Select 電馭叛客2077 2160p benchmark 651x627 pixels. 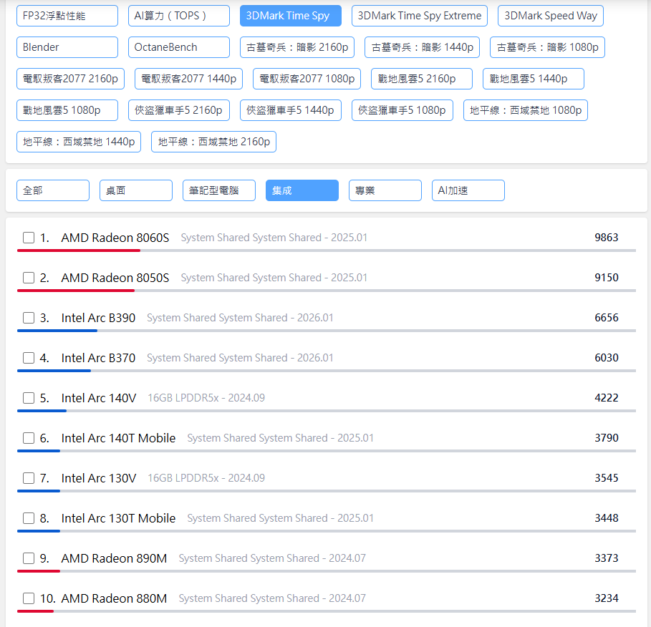[71, 79]
